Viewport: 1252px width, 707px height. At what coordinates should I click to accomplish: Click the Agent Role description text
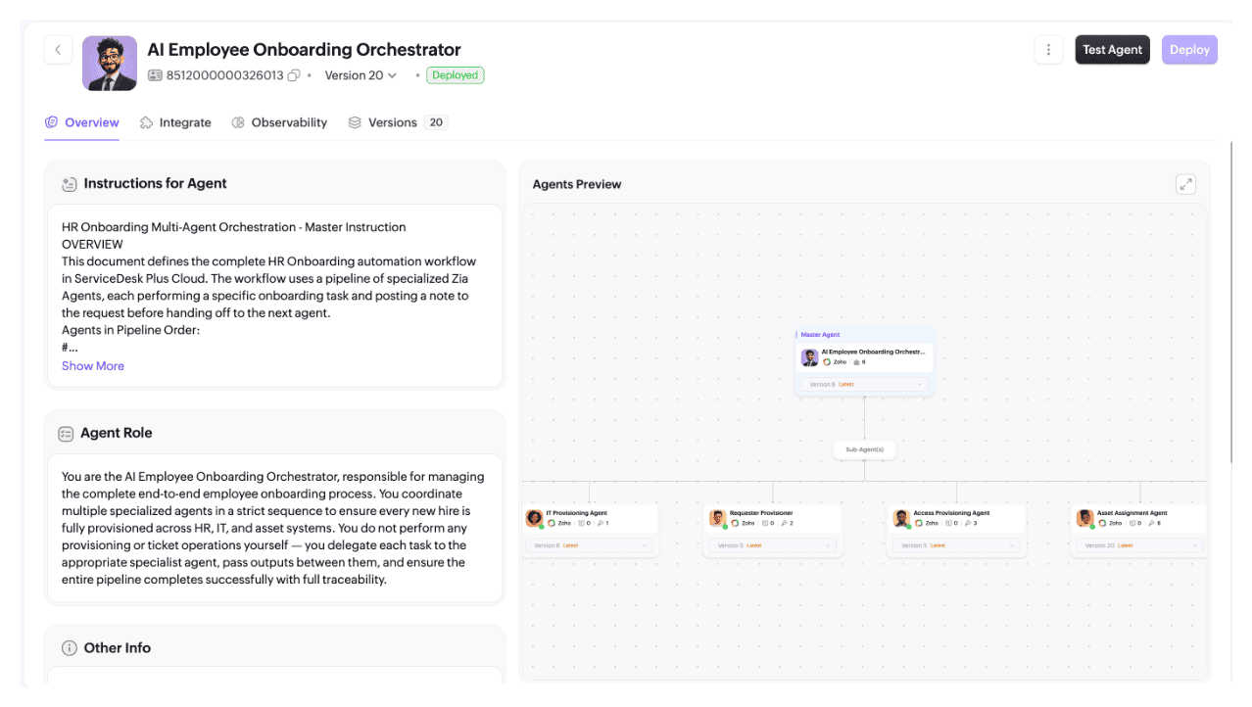273,528
